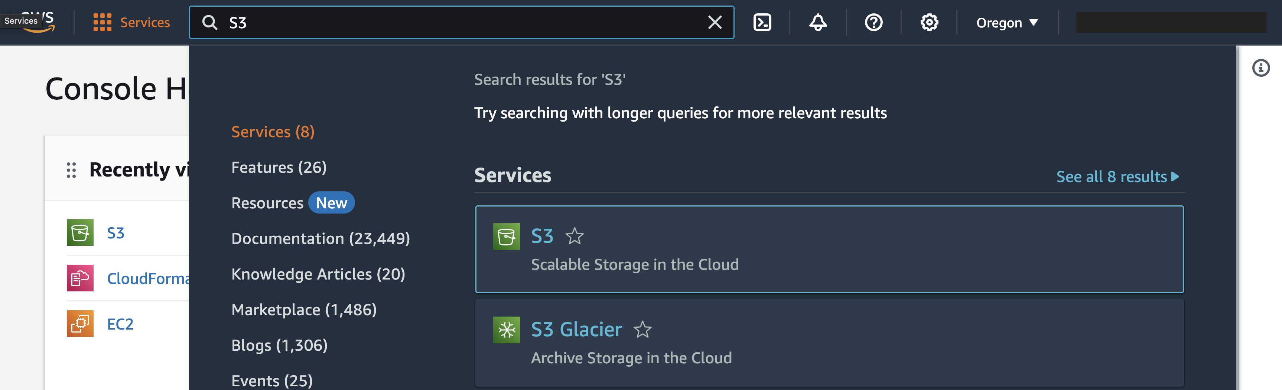The height and width of the screenshot is (390, 1282).
Task: Open the notifications bell
Action: click(x=818, y=23)
